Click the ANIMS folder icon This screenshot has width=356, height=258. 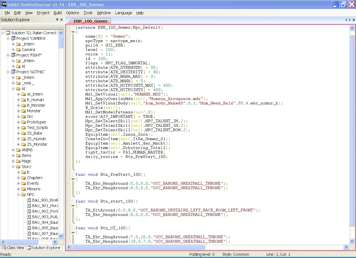tap(18, 150)
